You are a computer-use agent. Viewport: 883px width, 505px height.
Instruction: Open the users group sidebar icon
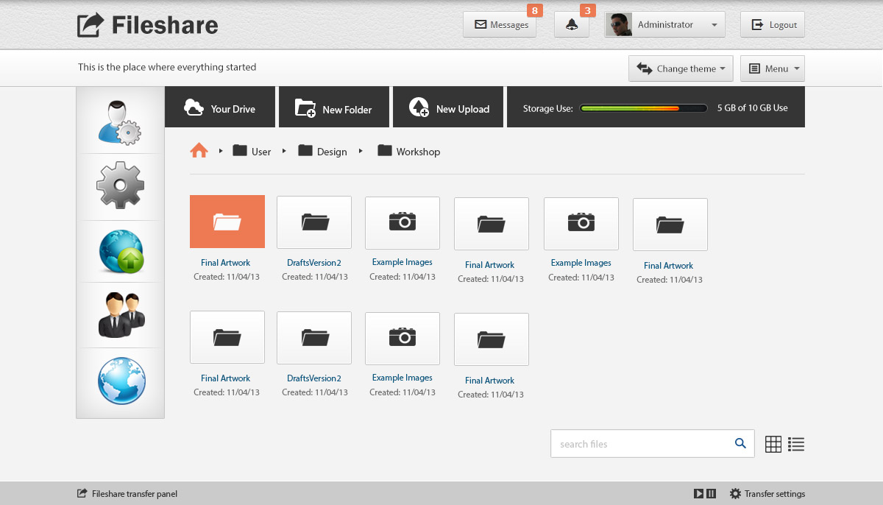120,315
